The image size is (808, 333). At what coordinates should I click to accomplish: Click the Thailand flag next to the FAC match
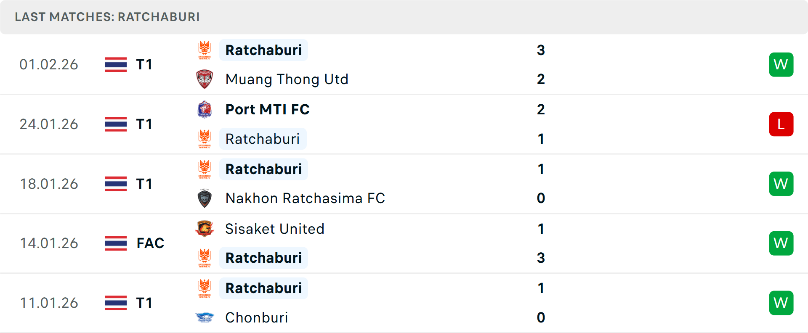click(x=115, y=243)
